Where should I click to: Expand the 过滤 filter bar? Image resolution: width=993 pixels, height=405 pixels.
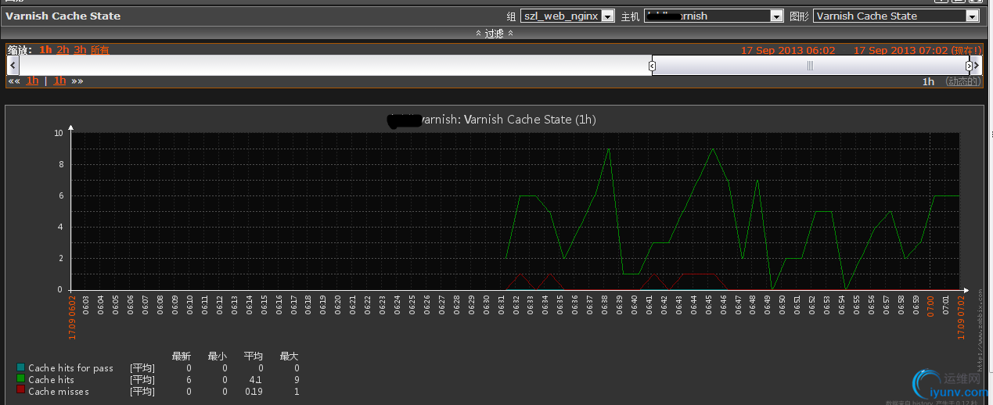495,34
